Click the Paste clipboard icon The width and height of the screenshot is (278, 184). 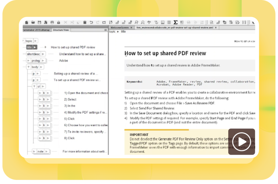[x=85, y=22]
